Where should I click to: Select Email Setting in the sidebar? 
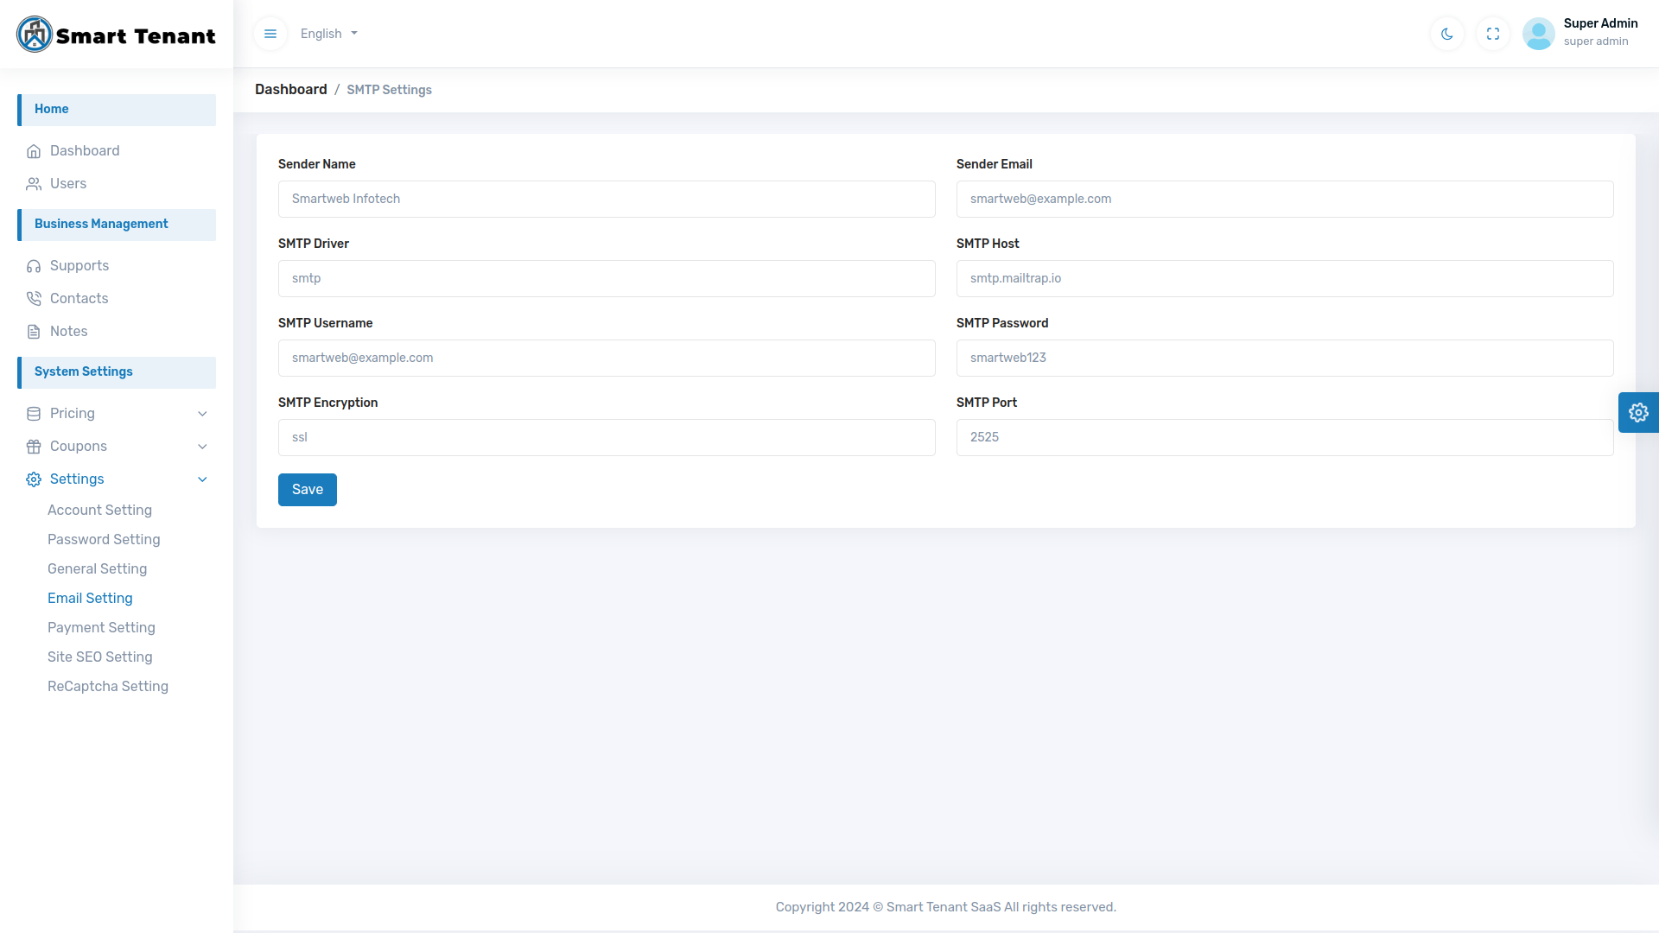point(90,598)
